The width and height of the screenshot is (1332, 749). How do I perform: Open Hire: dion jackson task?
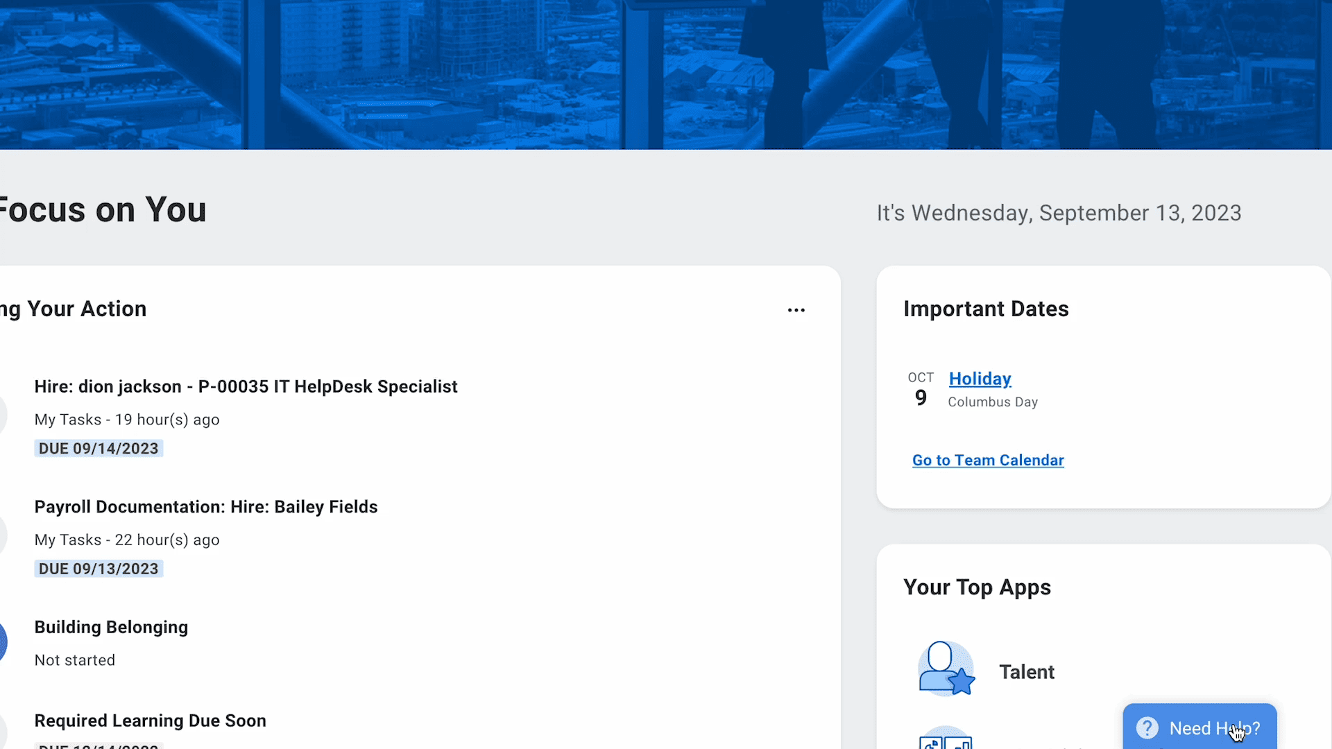pos(246,386)
